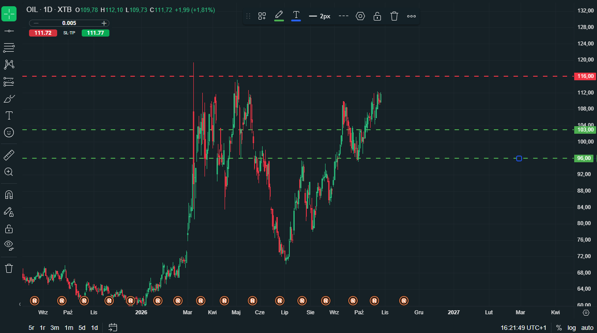Toggle log scale
This screenshot has width=597, height=333.
pyautogui.click(x=572, y=328)
